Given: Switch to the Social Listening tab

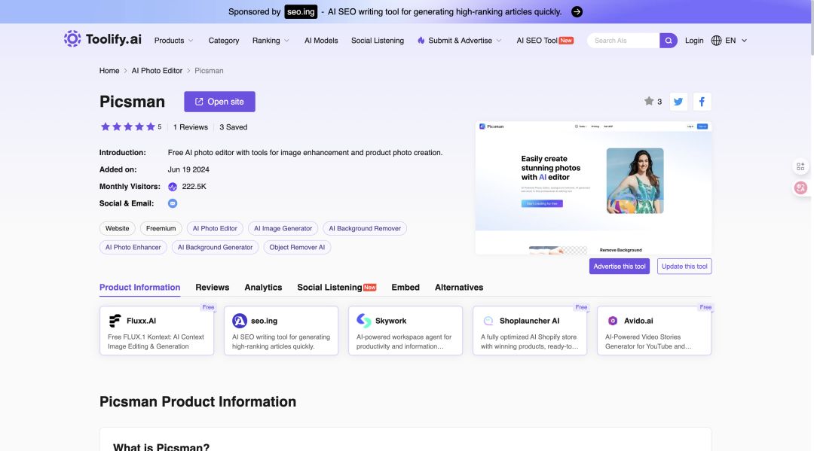Looking at the screenshot, I should [x=336, y=287].
